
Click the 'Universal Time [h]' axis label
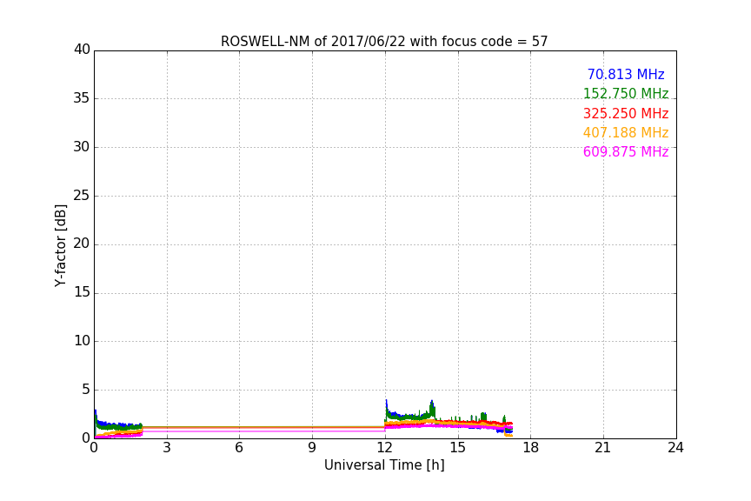(x=384, y=465)
